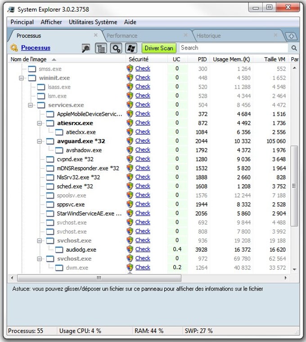Click the horizontal scrollbar right arrow
Viewport: 306px width, 342px height.
[285, 278]
